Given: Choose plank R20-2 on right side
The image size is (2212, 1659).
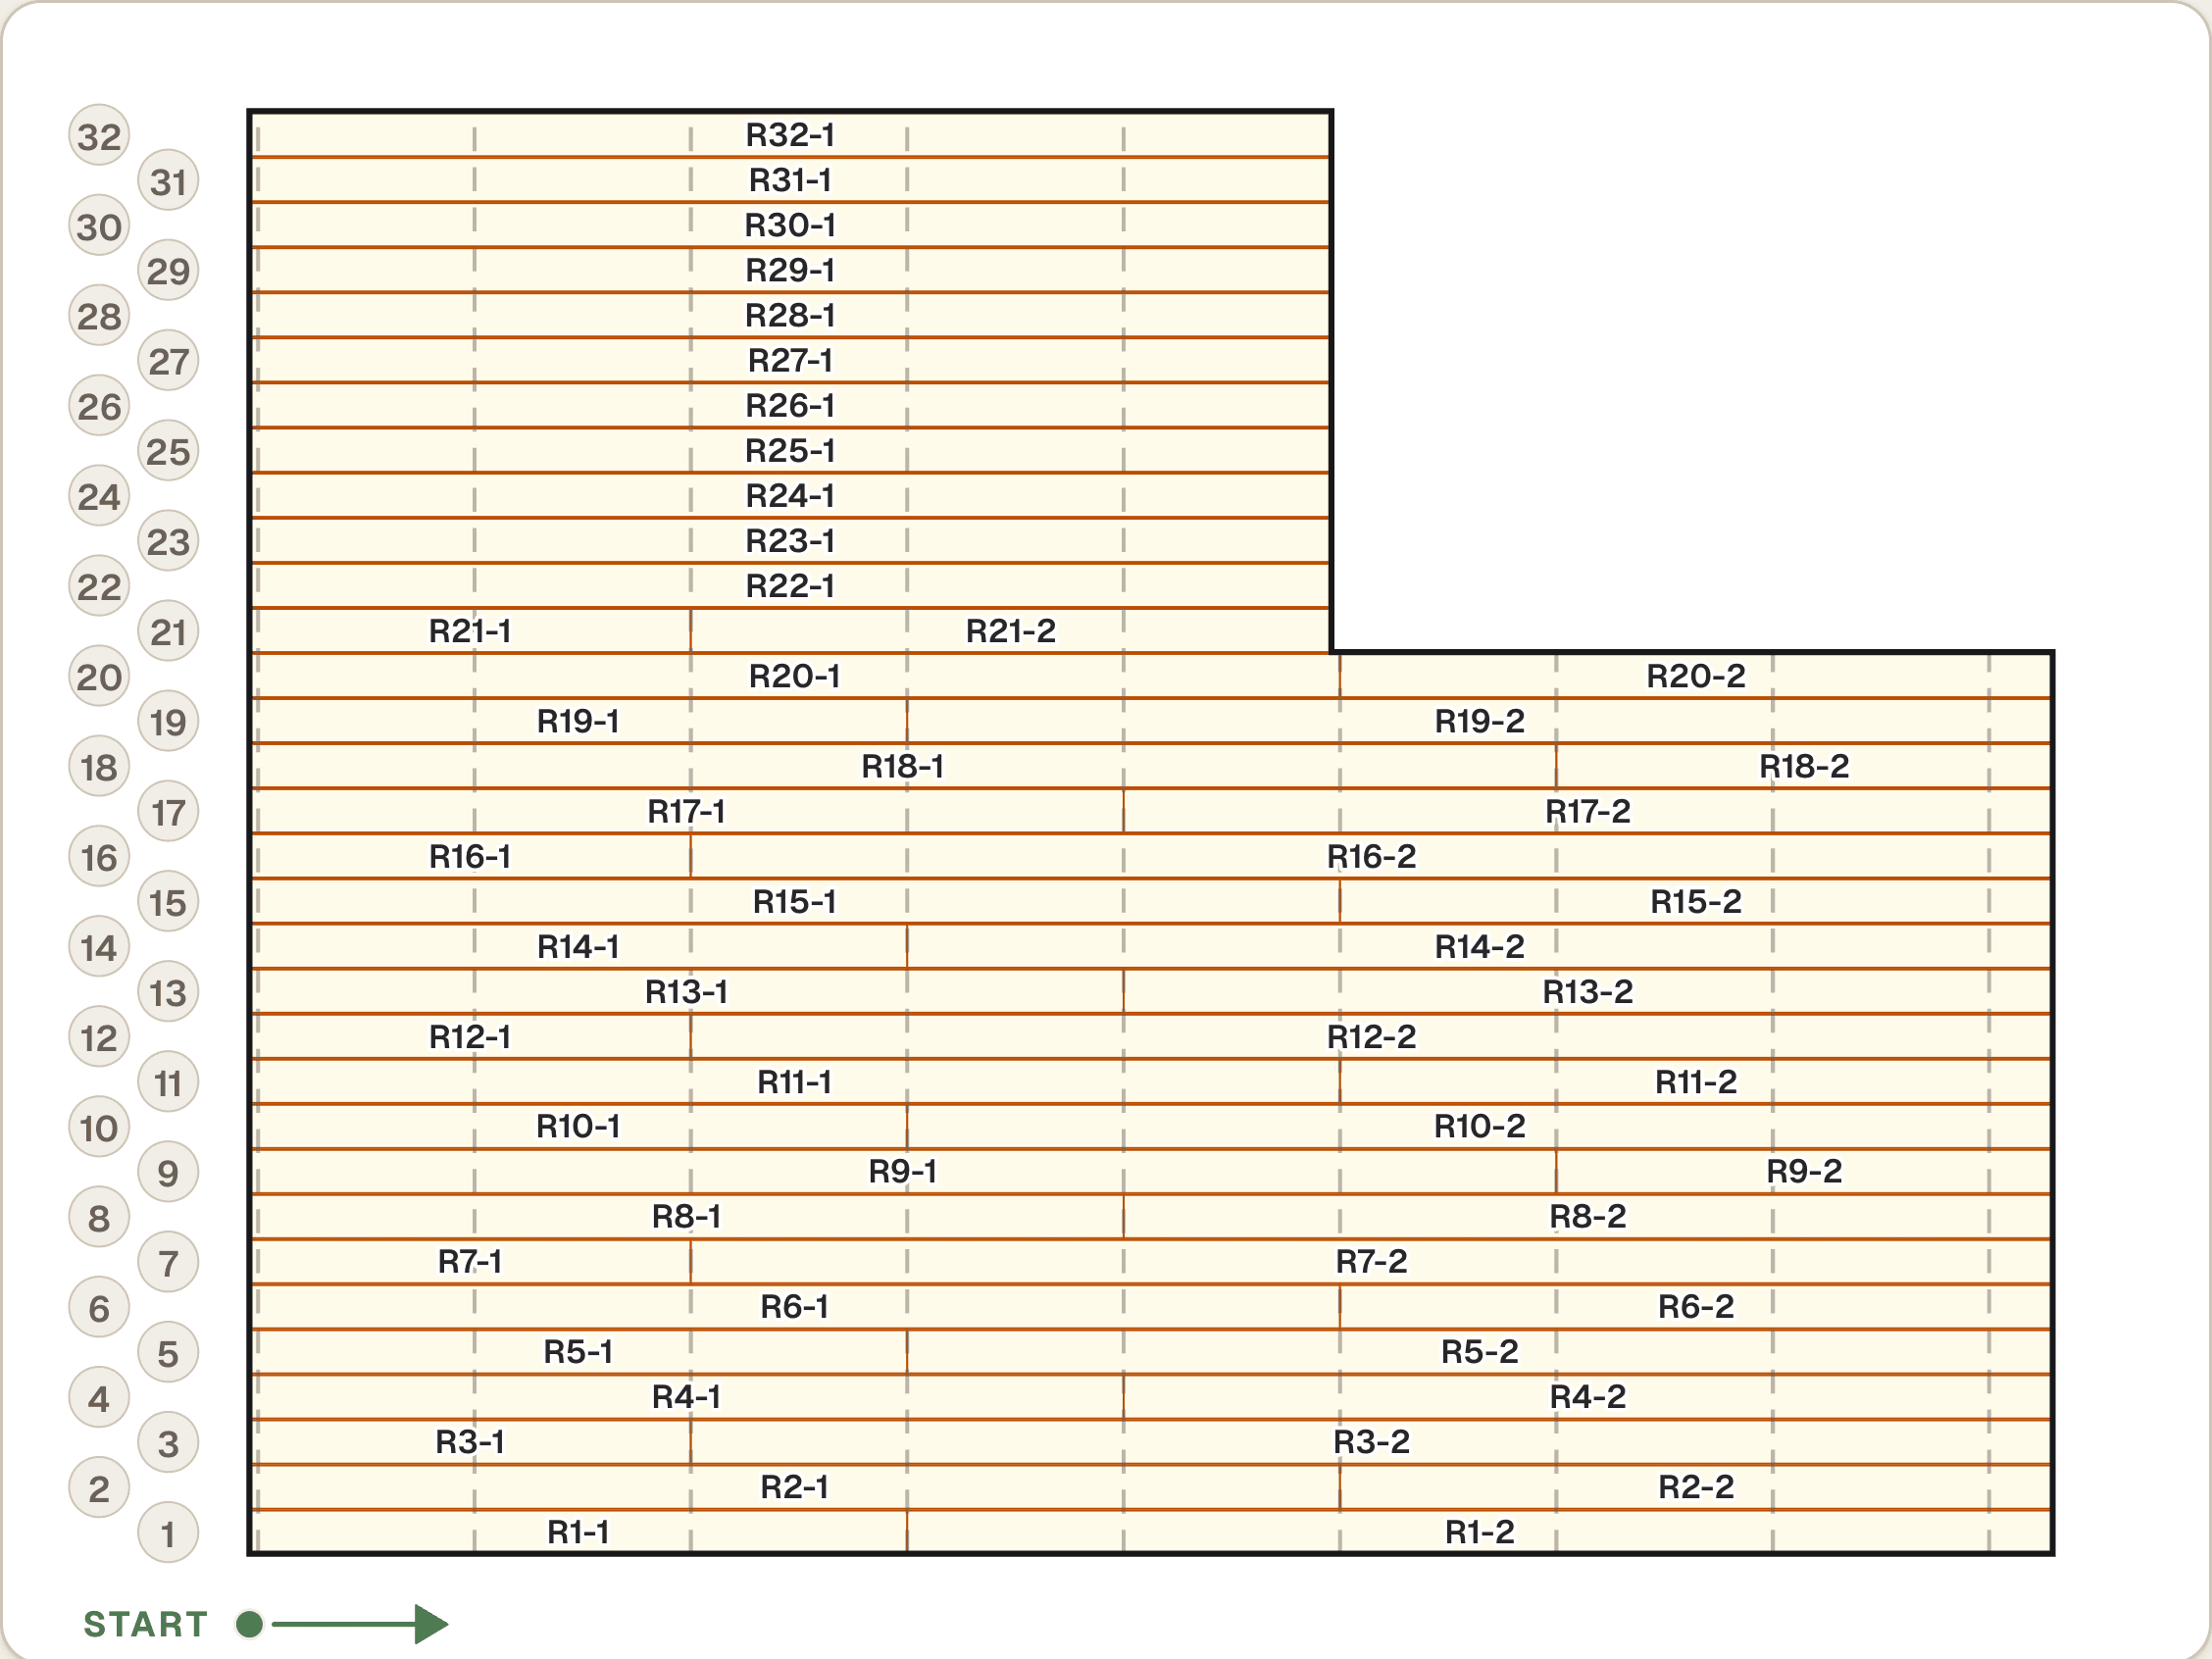Looking at the screenshot, I should click(1695, 676).
